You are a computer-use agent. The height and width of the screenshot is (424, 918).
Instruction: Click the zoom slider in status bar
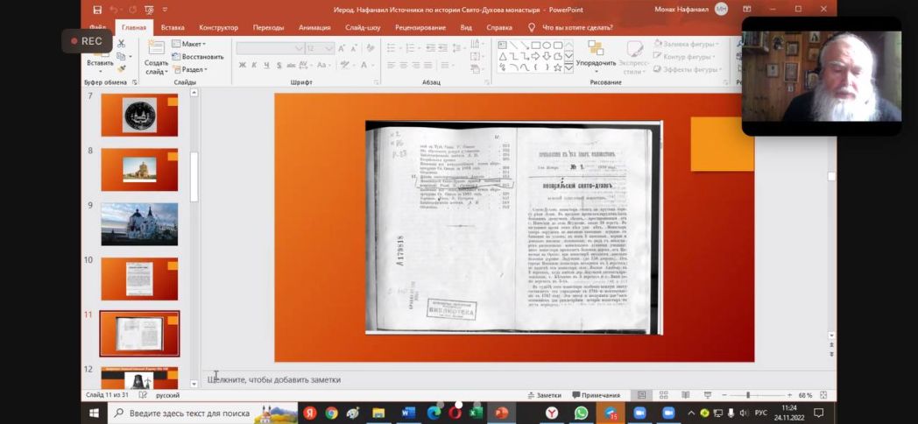tap(747, 395)
